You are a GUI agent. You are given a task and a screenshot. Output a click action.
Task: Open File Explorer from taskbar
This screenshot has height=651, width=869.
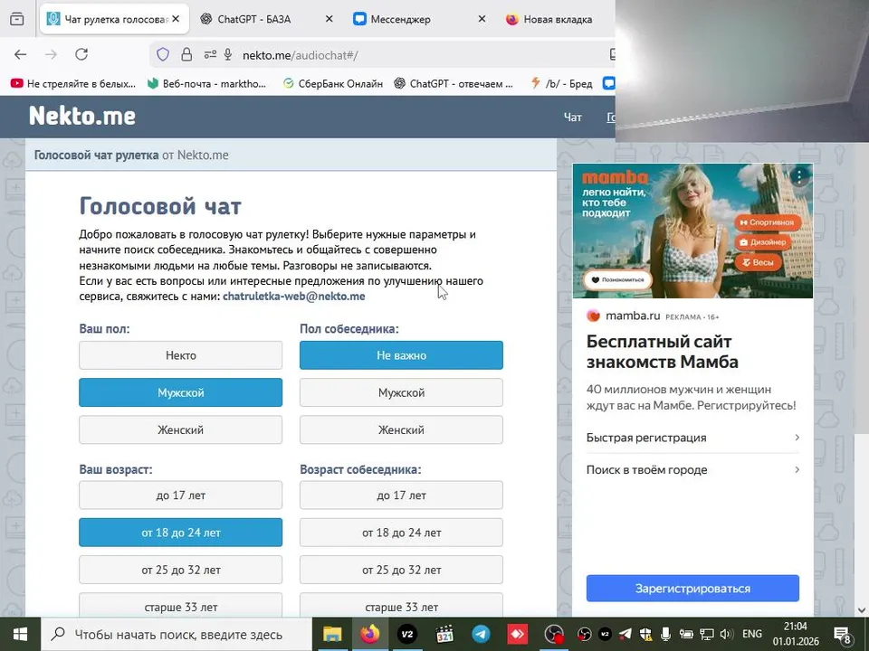coord(332,635)
